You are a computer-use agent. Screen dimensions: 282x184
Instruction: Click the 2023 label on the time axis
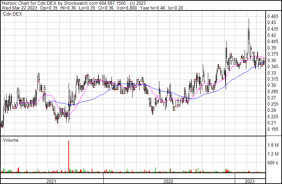point(250,181)
